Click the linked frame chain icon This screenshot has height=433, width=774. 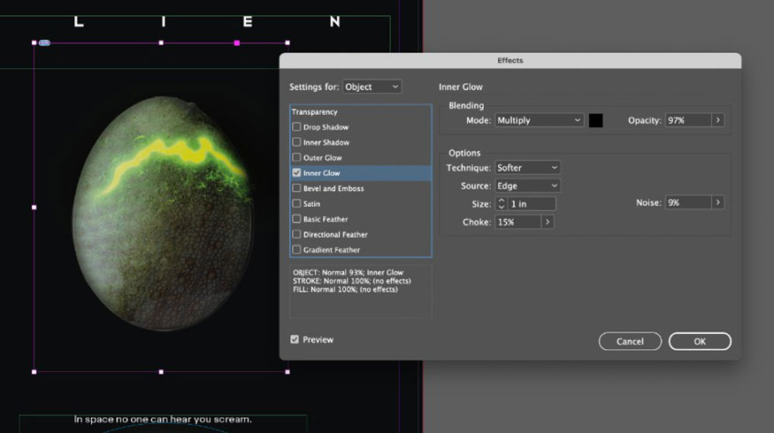pyautogui.click(x=44, y=43)
